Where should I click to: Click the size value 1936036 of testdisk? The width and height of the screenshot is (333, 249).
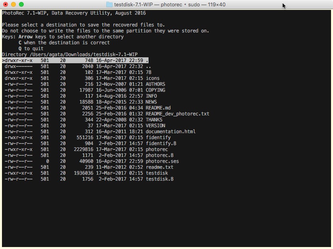[83, 173]
